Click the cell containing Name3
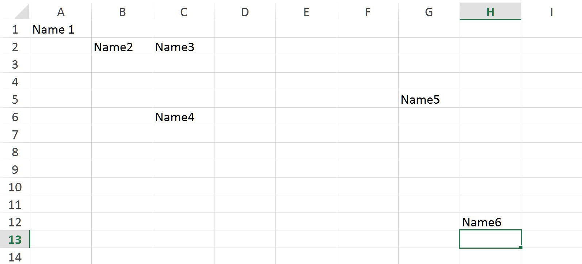The height and width of the screenshot is (264, 582). click(x=183, y=47)
